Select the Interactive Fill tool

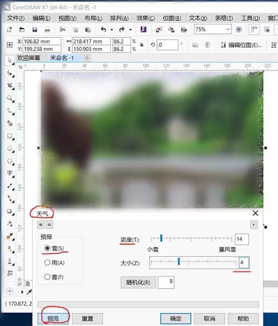coord(9,248)
